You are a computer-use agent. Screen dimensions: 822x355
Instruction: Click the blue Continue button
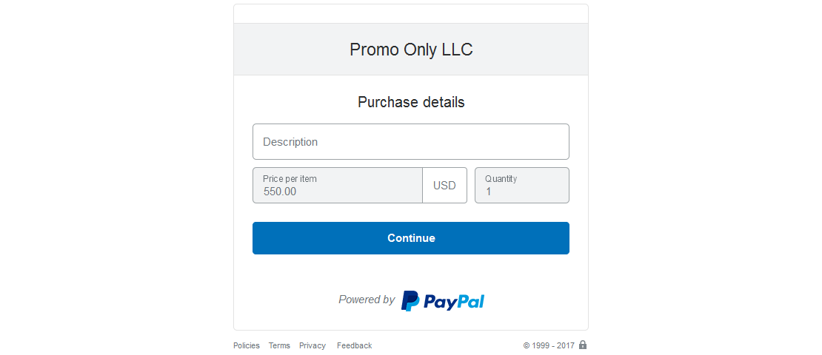pyautogui.click(x=411, y=238)
